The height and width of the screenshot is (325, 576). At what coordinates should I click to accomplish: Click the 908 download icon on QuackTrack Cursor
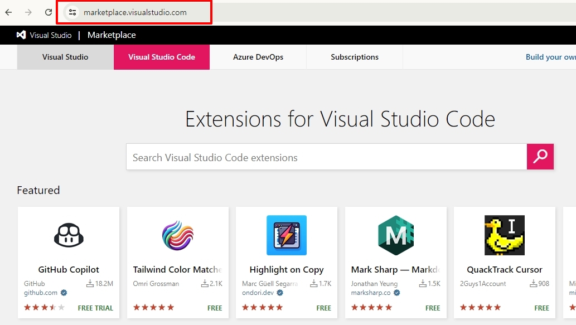point(534,284)
